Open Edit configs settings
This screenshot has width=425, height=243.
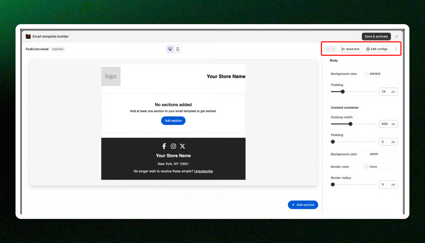click(x=377, y=49)
